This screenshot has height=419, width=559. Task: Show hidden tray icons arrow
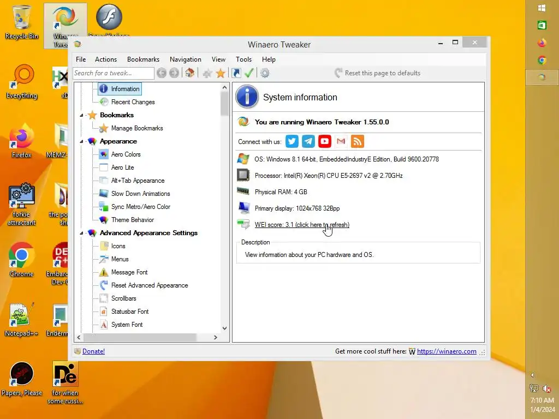(x=532, y=375)
